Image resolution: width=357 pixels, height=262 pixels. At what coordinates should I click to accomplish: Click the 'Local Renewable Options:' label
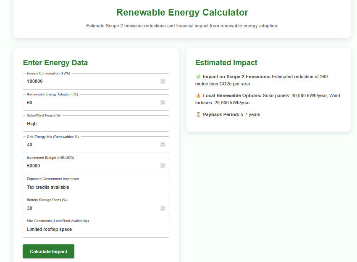click(x=232, y=95)
